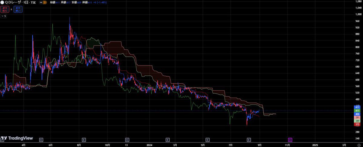363x147 pixels.
Task: Click the 終値 411 close value
Action: coord(88,2)
